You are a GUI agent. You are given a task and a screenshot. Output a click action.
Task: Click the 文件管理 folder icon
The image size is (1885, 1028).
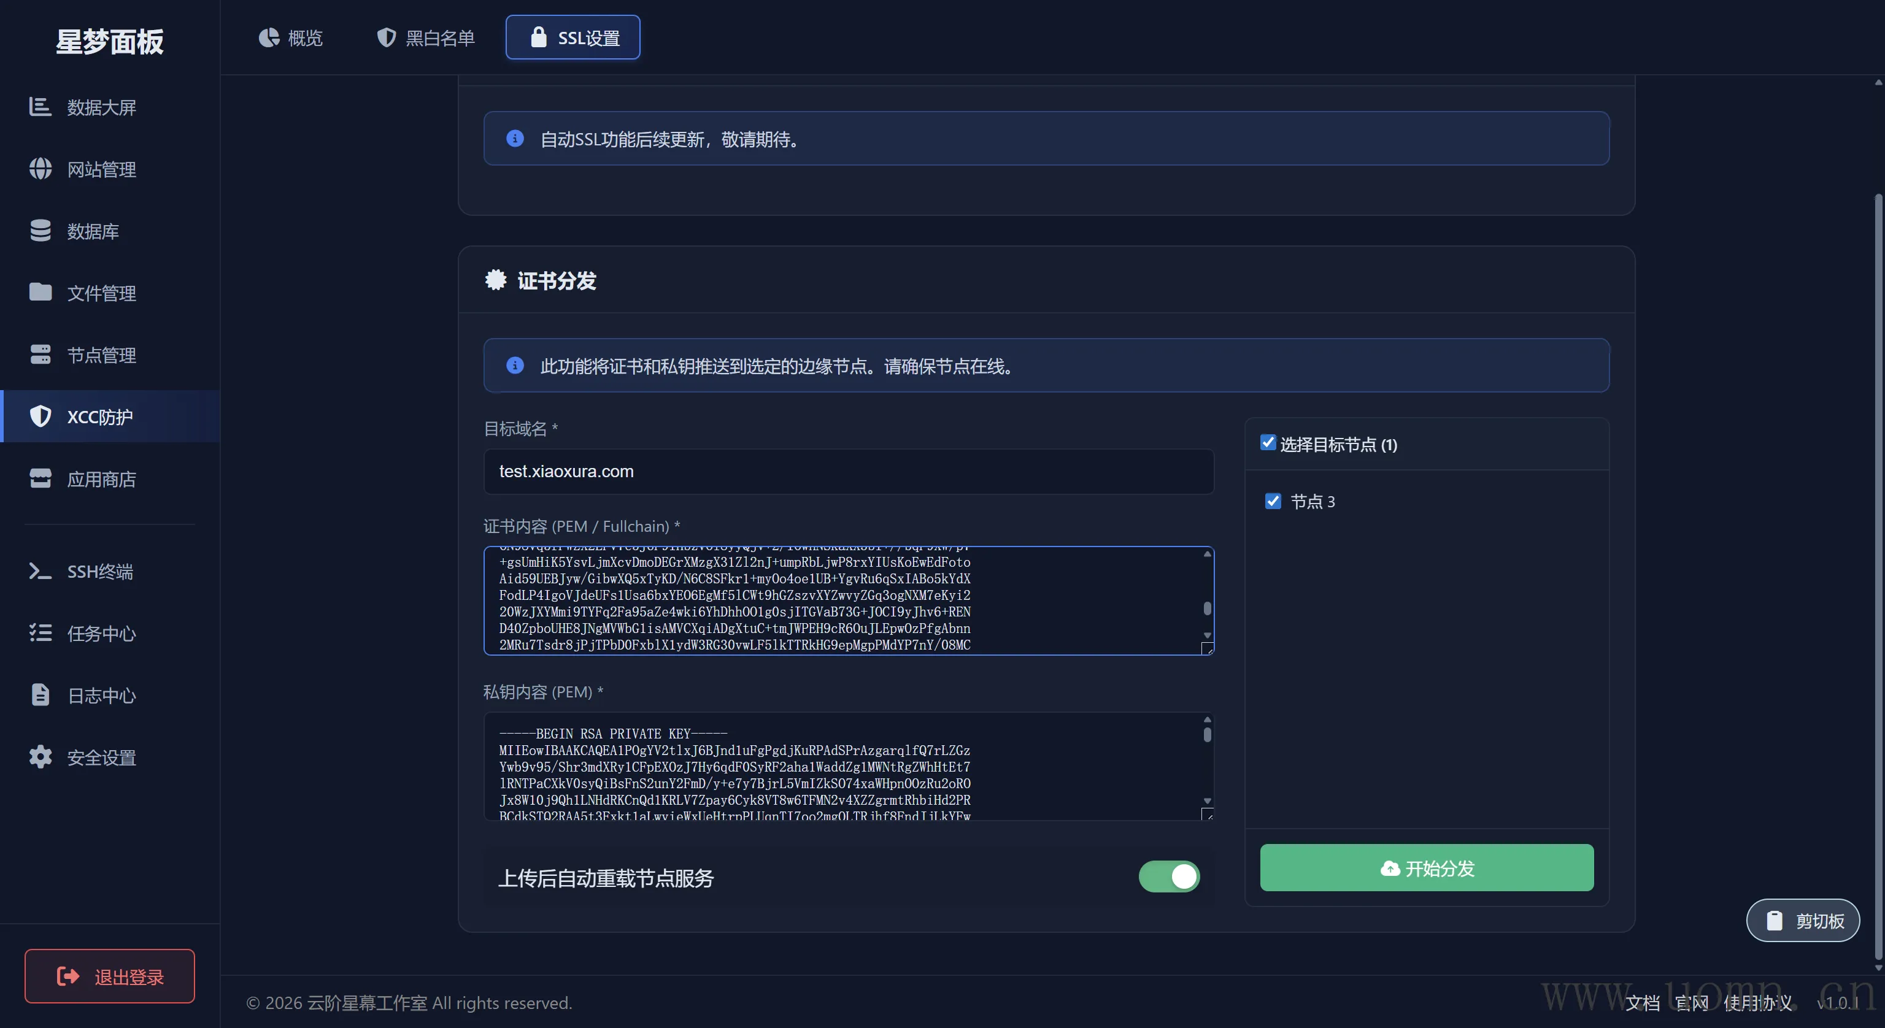pos(39,293)
